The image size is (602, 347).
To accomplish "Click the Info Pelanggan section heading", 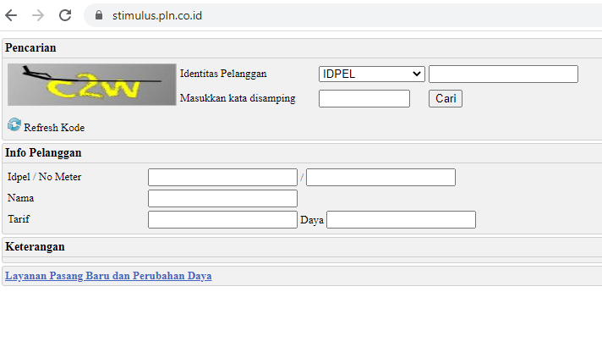I will tap(43, 152).
